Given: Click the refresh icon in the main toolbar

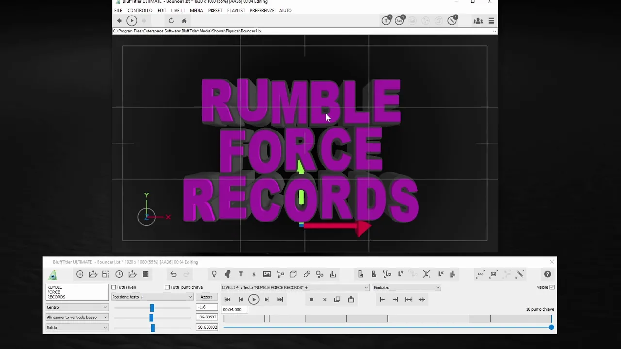Looking at the screenshot, I should [171, 21].
